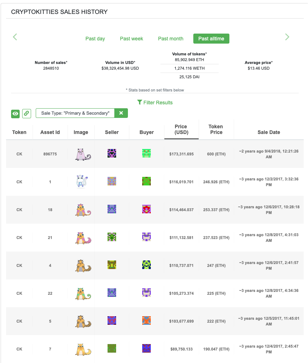
Task: Click seller identicon in asset 1 row
Action: (x=112, y=181)
